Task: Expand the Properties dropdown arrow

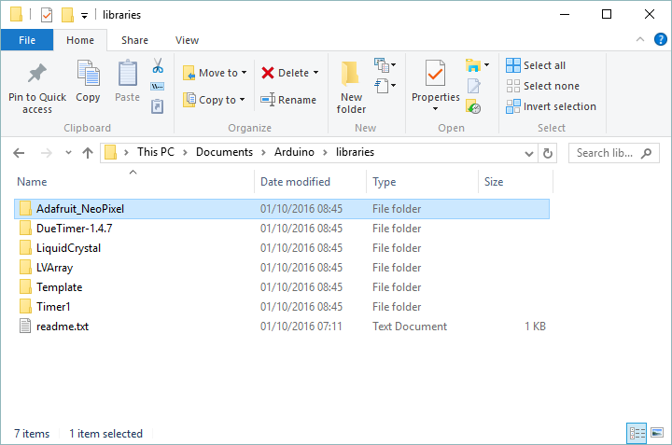Action: pyautogui.click(x=436, y=109)
